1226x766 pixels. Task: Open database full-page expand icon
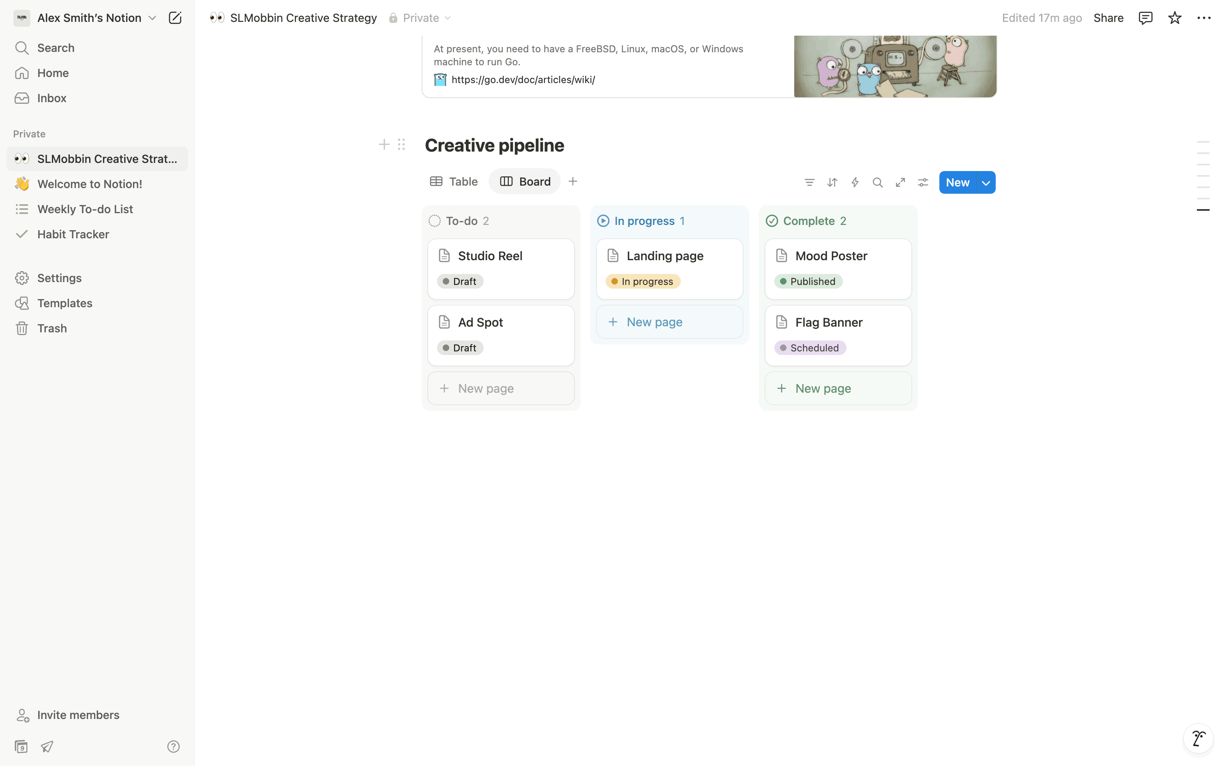(900, 182)
